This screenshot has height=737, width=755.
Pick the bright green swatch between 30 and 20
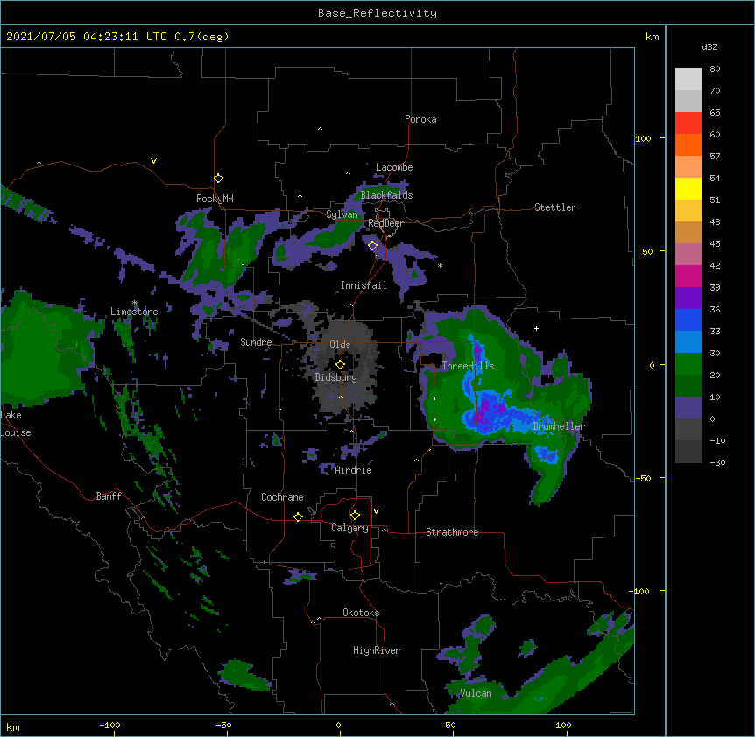[688, 364]
